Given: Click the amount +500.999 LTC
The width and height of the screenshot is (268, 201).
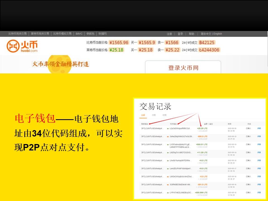Looking at the screenshot, I should click(201, 193).
